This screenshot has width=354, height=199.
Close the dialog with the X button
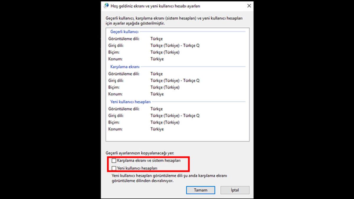click(249, 6)
